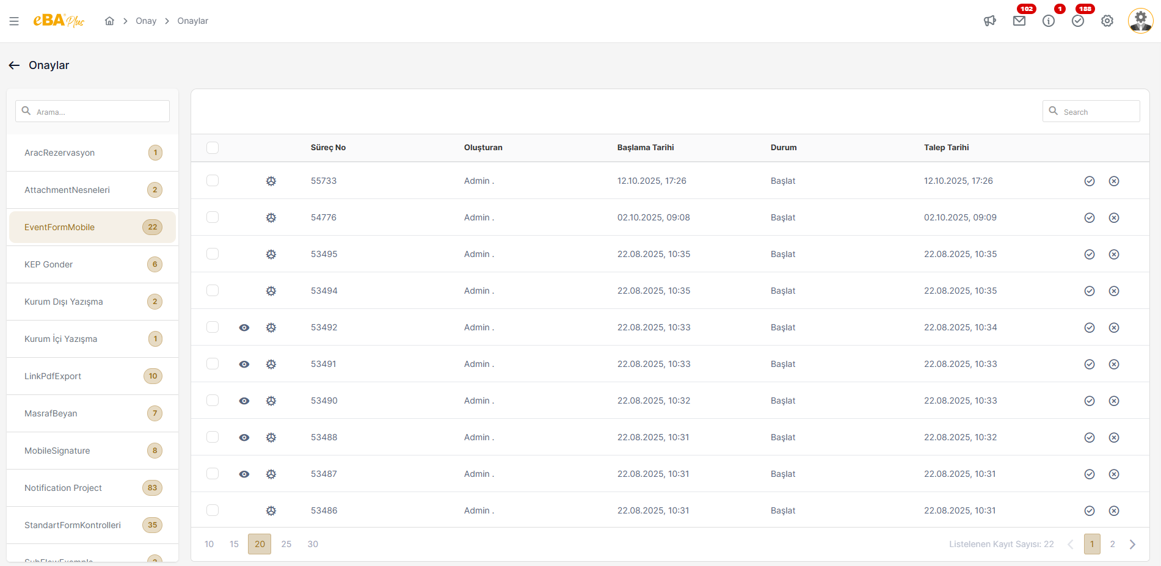The width and height of the screenshot is (1161, 566).
Task: Open the user profile avatar menu
Action: 1140,21
